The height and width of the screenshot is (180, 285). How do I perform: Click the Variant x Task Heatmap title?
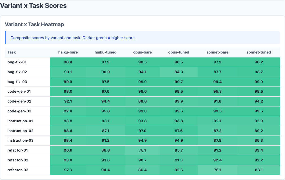[x=34, y=24]
